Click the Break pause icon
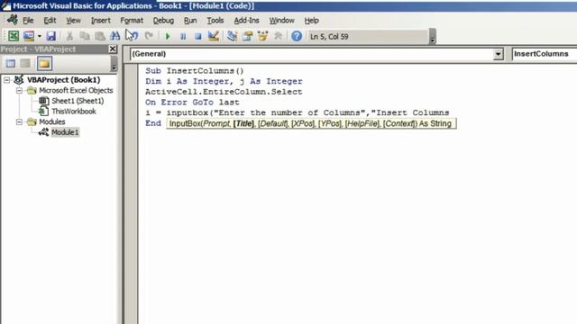Image resolution: width=577 pixels, height=324 pixels. coord(183,36)
